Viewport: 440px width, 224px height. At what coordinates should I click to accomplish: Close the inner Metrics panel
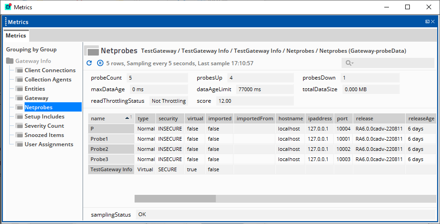pos(433,22)
